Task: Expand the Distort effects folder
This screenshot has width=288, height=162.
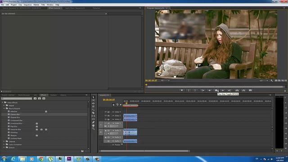Action: [x=4, y=148]
